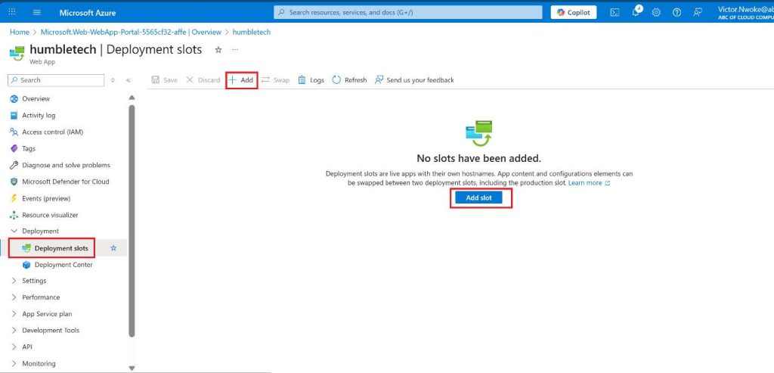This screenshot has height=373, width=774.
Task: Open humbletech breadcrumb link
Action: [x=251, y=32]
